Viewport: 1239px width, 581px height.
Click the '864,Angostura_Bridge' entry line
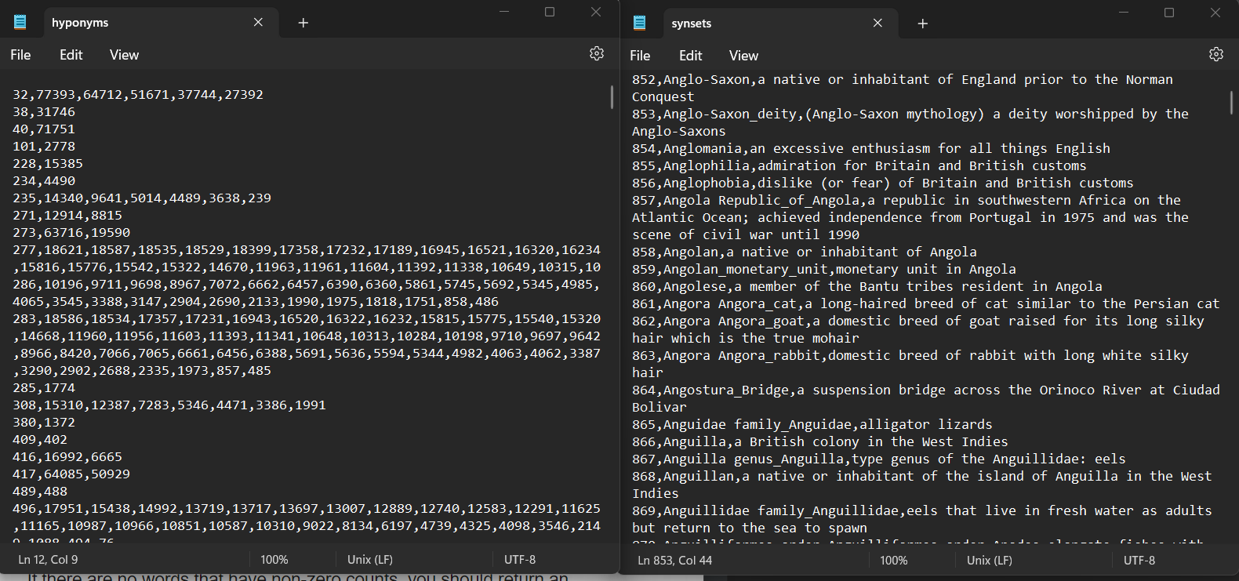926,399
